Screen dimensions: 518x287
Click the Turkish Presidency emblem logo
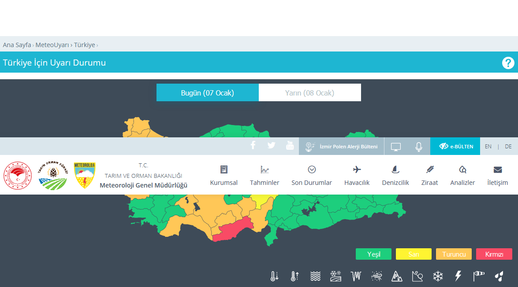[18, 176]
